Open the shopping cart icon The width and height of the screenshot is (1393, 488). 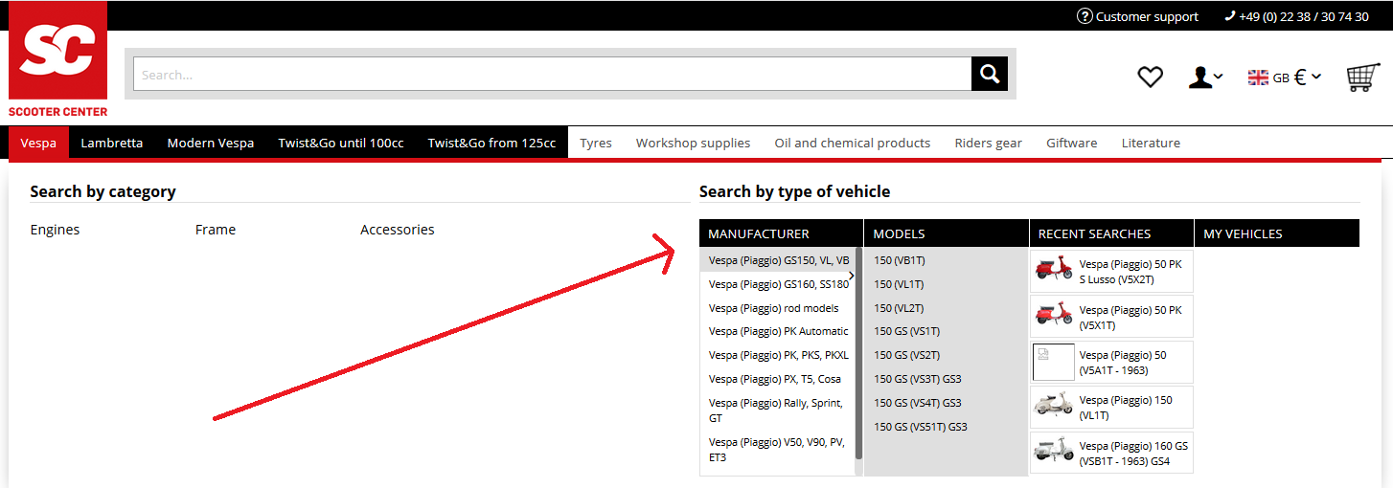1363,77
